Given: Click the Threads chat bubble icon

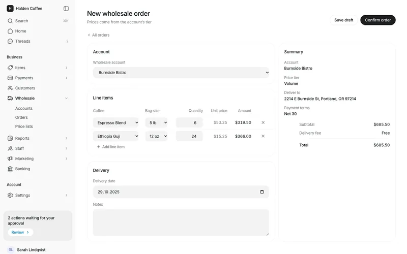Looking at the screenshot, I should 10,41.
